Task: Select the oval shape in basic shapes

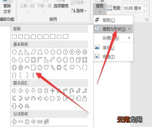Action: pyautogui.click(x=14, y=52)
